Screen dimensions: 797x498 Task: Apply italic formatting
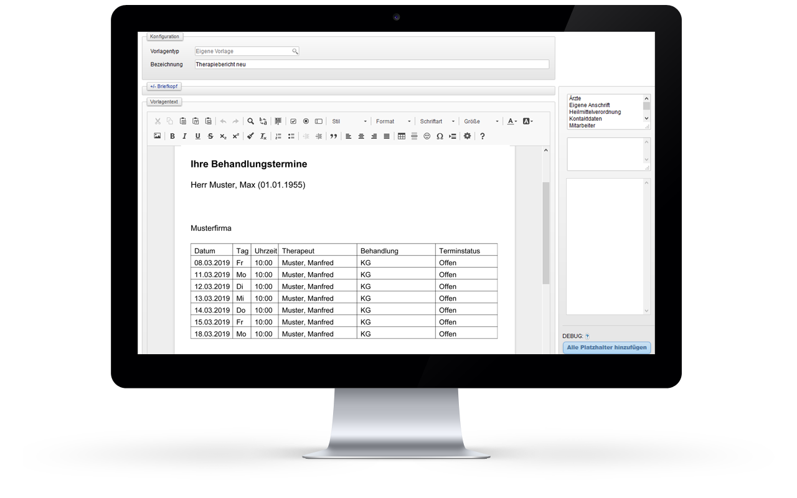point(184,136)
